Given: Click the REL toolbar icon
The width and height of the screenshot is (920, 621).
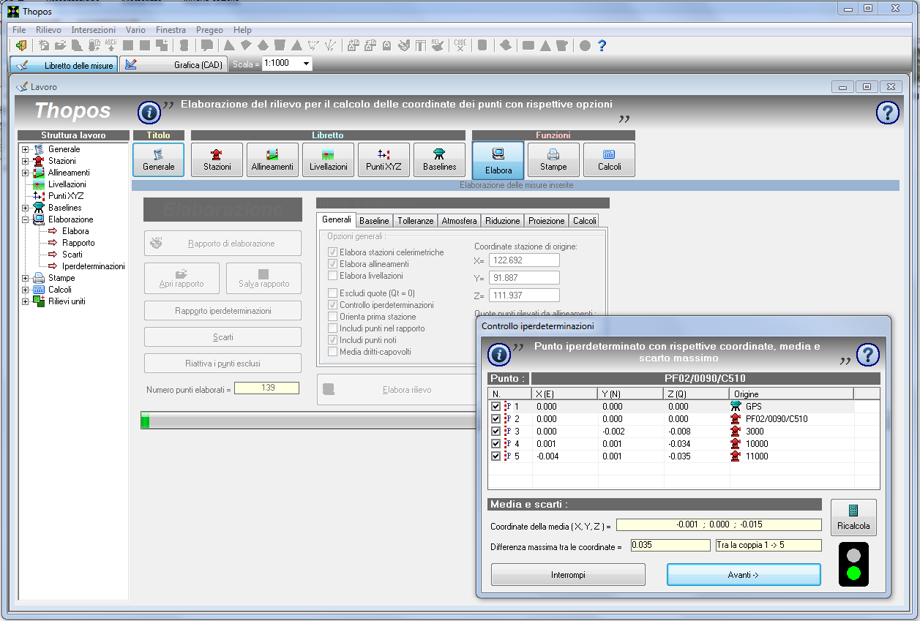Looking at the screenshot, I should (x=437, y=45).
